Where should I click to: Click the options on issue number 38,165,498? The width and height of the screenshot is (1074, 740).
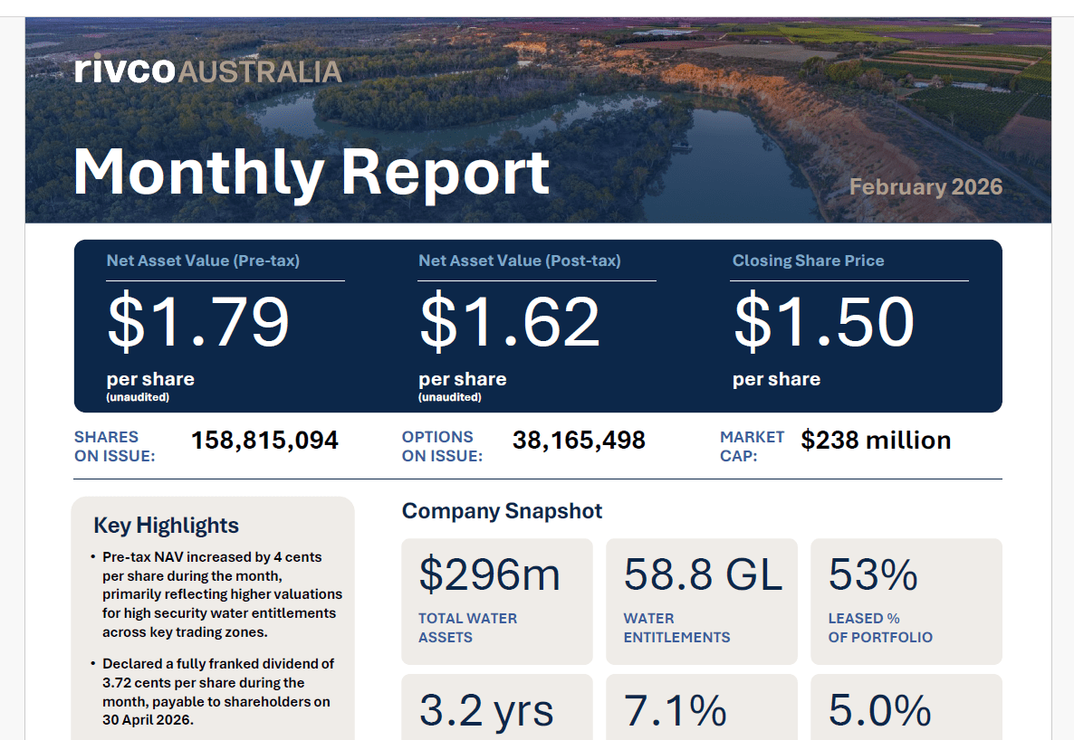point(579,441)
